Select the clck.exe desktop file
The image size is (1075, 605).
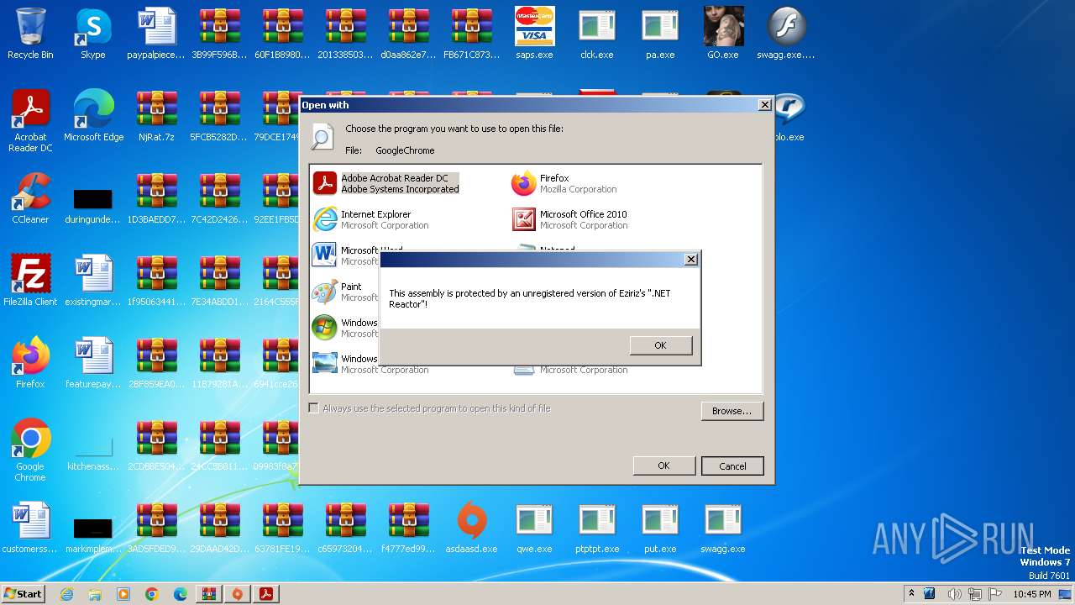[x=597, y=34]
